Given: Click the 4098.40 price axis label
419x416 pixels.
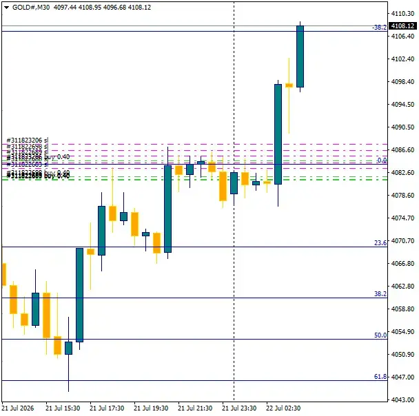Looking at the screenshot, I should tap(402, 81).
